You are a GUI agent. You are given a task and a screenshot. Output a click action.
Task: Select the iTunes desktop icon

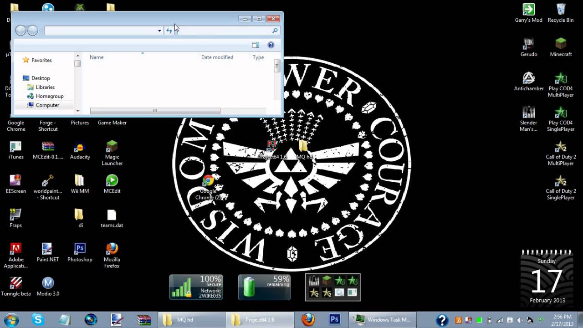[x=16, y=149]
